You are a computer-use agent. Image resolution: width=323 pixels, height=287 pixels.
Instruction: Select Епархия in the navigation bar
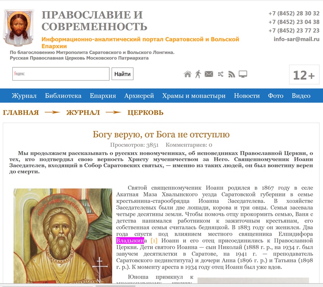[x=103, y=96]
